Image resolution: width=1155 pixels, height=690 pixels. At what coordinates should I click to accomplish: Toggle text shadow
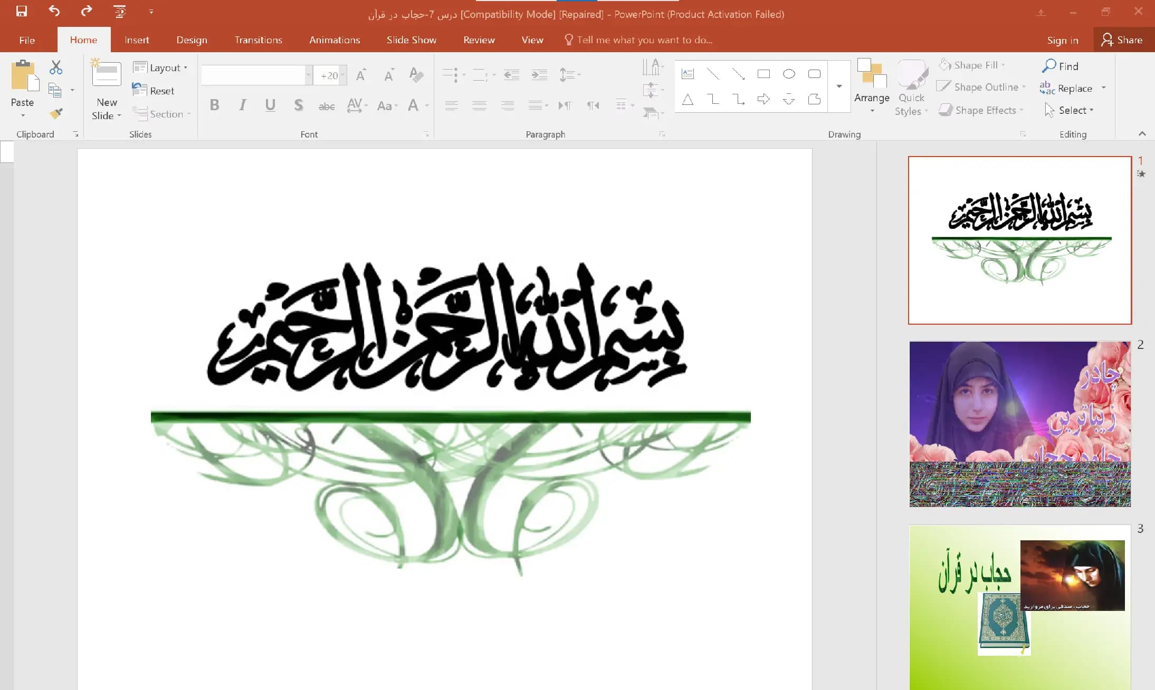coord(298,105)
